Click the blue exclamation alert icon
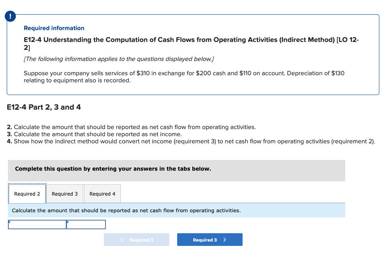The width and height of the screenshot is (392, 255). coord(10,16)
